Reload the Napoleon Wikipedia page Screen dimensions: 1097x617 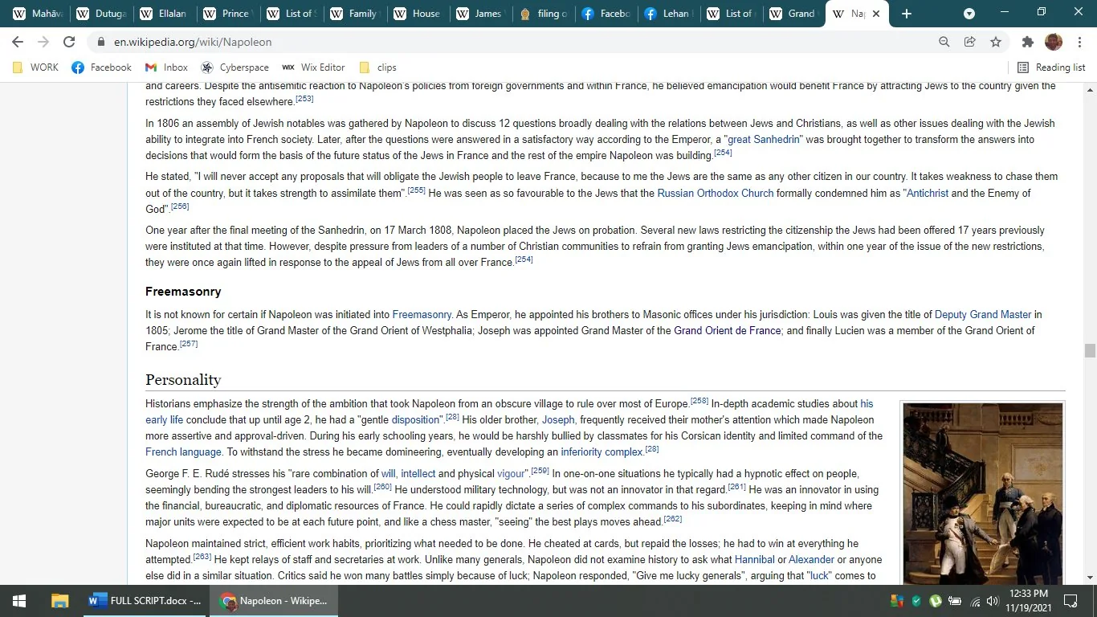click(x=69, y=42)
